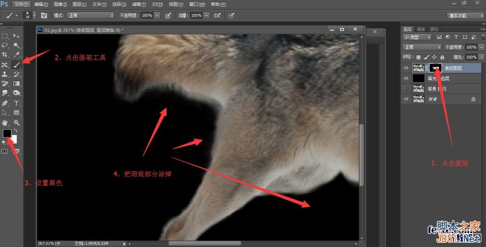486x247 pixels.
Task: Select the Path Selection tool
Action: click(x=5, y=113)
